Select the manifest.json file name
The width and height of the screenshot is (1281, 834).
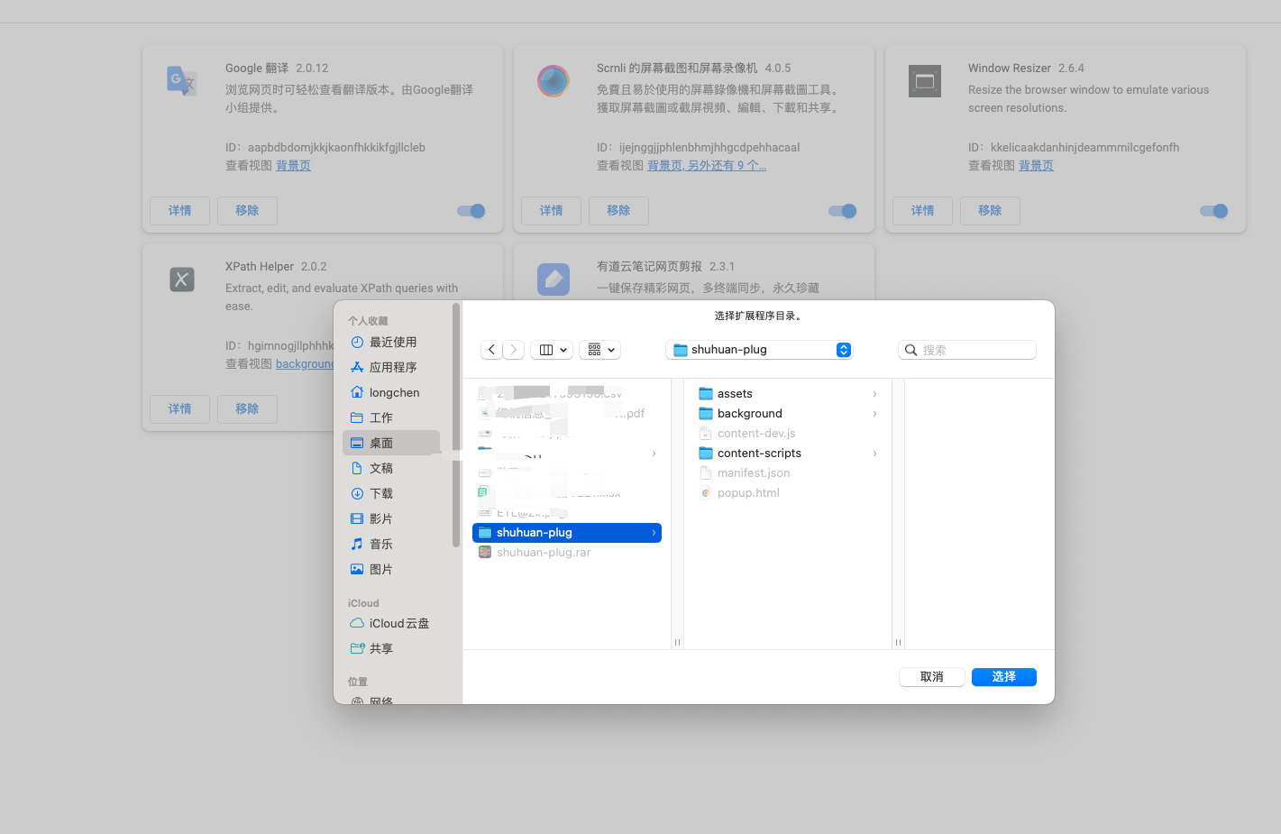click(754, 473)
